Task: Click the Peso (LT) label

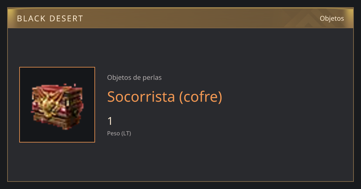Action: tap(119, 133)
